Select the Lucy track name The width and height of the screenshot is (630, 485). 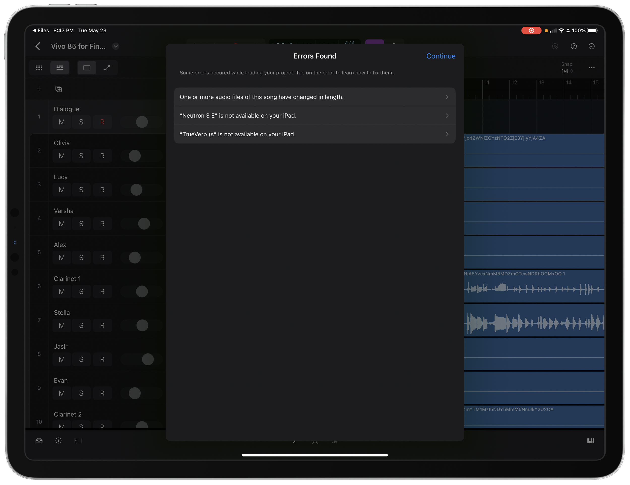[60, 177]
